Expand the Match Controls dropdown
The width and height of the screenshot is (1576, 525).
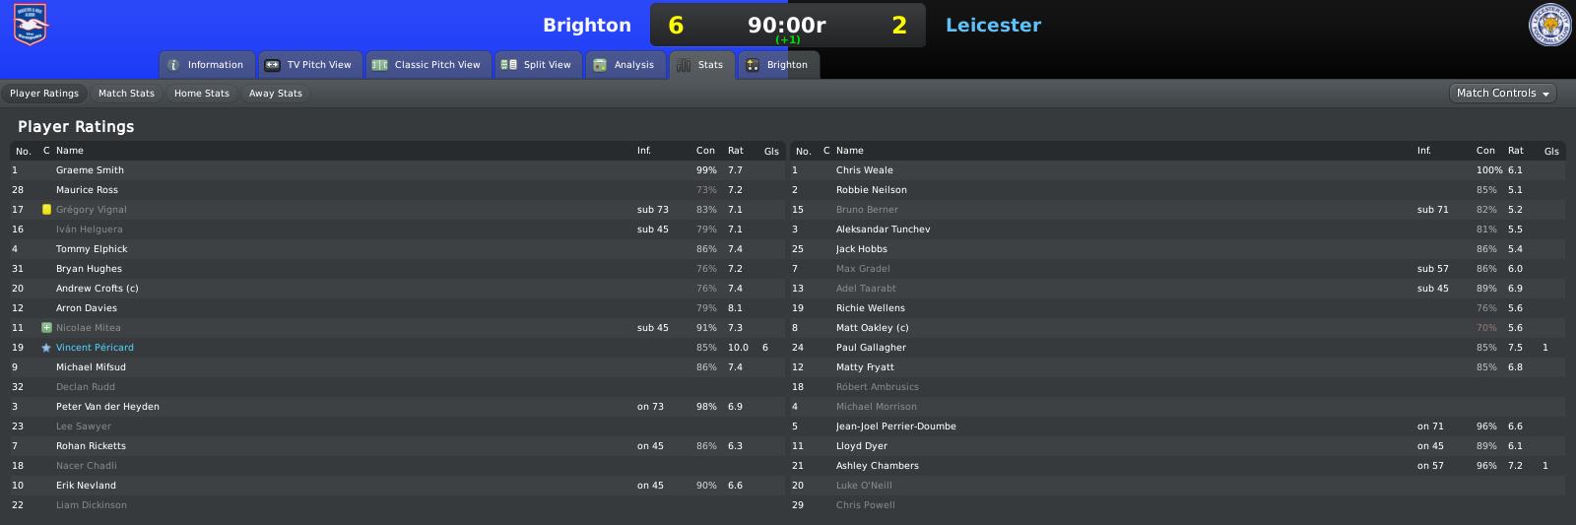coord(1503,94)
